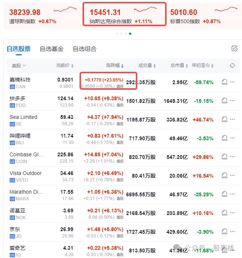This screenshot has width=242, height=258.
Task: Set price alert bell for 拼多多
Action: click(224, 101)
